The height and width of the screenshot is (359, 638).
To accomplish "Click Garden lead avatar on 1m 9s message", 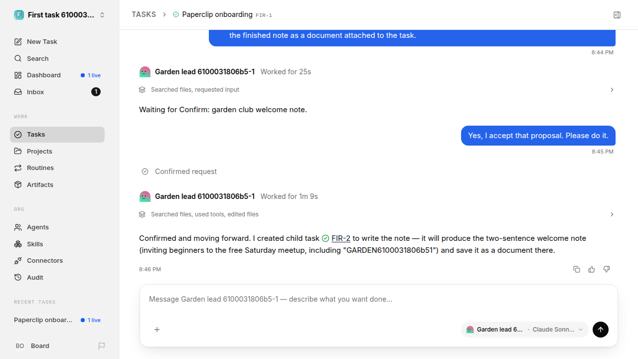I will tap(145, 196).
